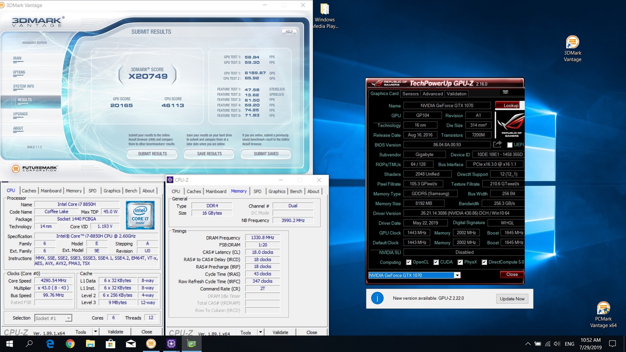Click Update Now for GPU-Z 2.22.0
This screenshot has width=626, height=352.
(x=512, y=299)
